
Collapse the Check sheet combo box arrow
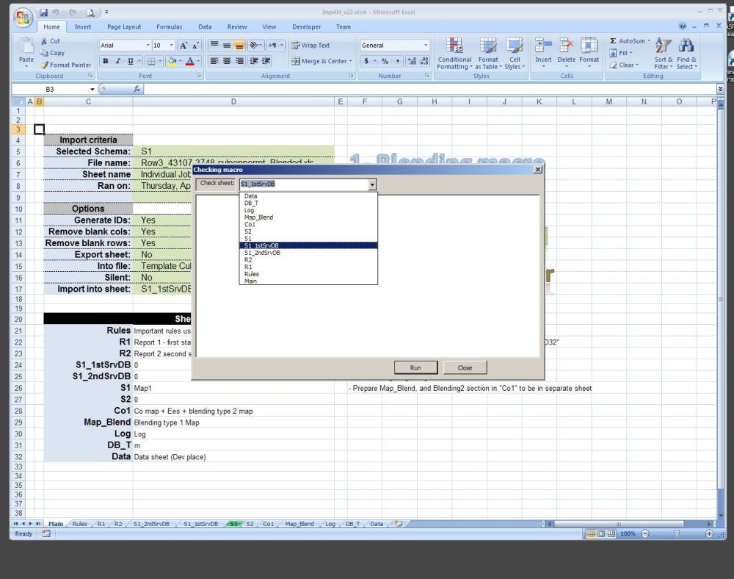coord(372,185)
